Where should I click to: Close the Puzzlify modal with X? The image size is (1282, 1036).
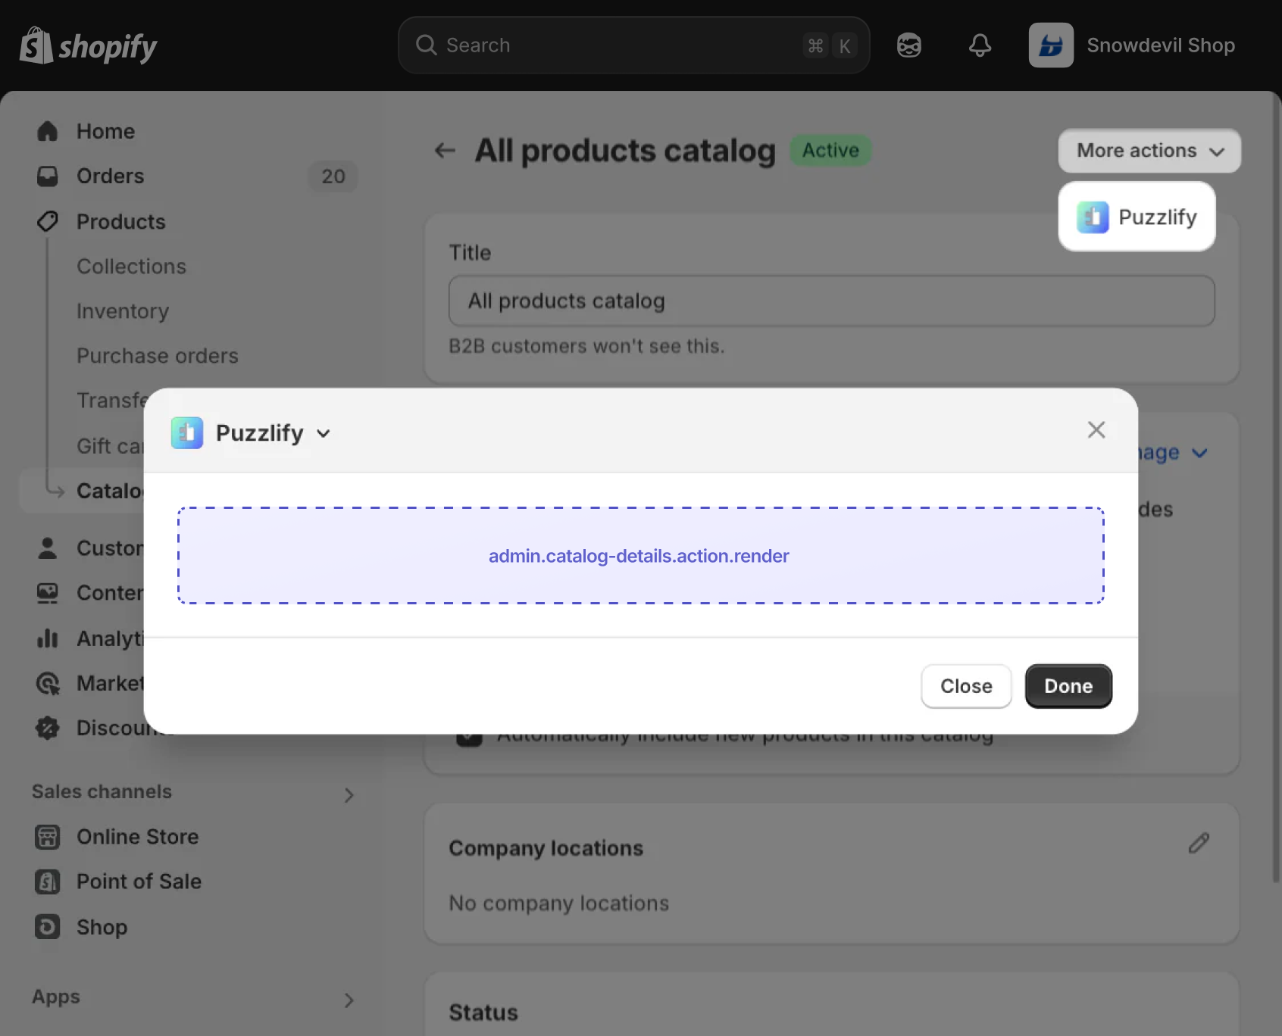[1096, 429]
